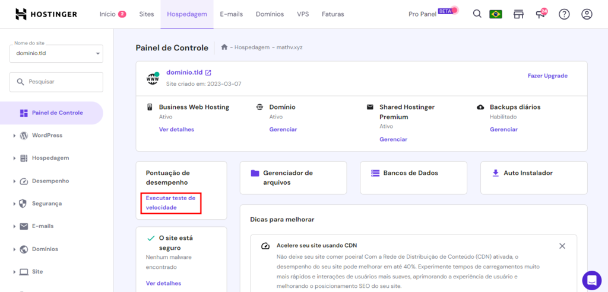Click the Desempenho gauge icon in sidebar

pyautogui.click(x=24, y=181)
